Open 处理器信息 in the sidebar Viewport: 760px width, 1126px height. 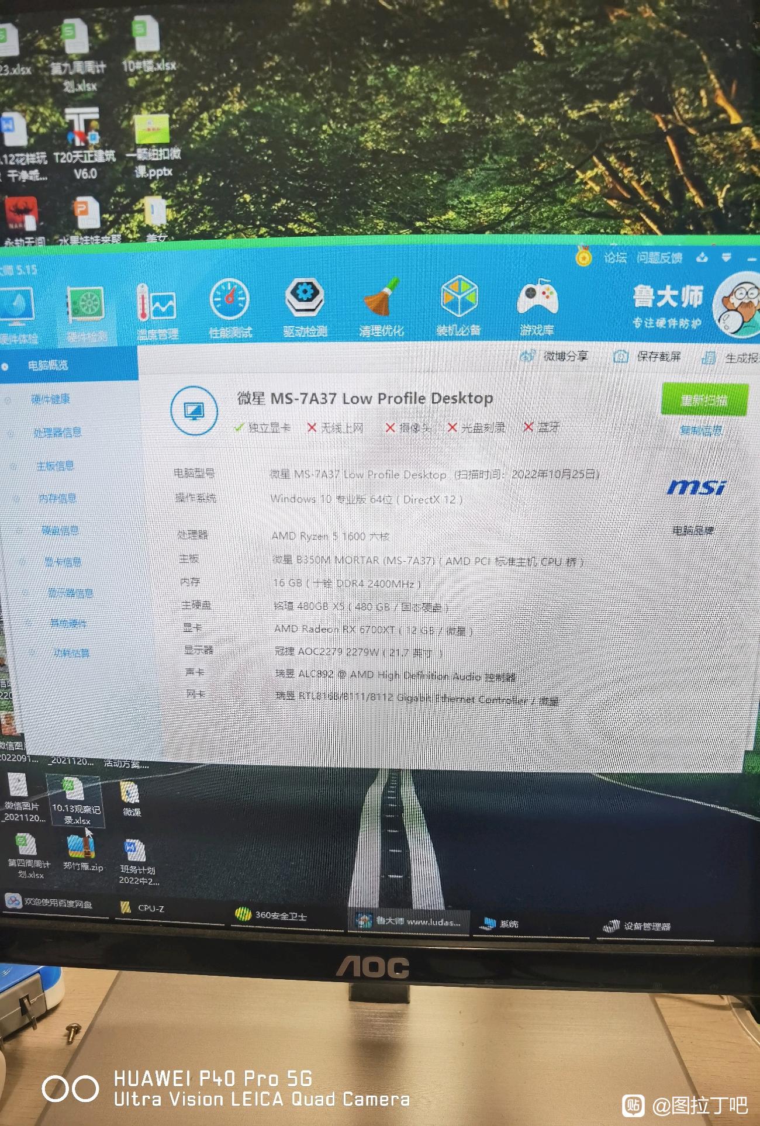[x=57, y=433]
